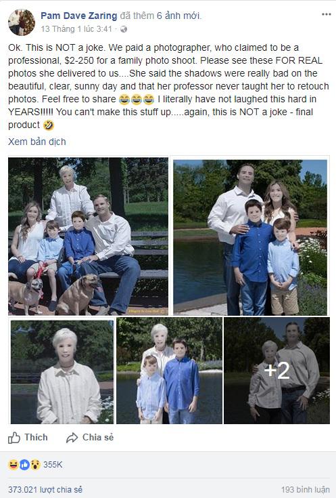Click the Wow reaction icon
This screenshot has height=498, width=336.
35,465
